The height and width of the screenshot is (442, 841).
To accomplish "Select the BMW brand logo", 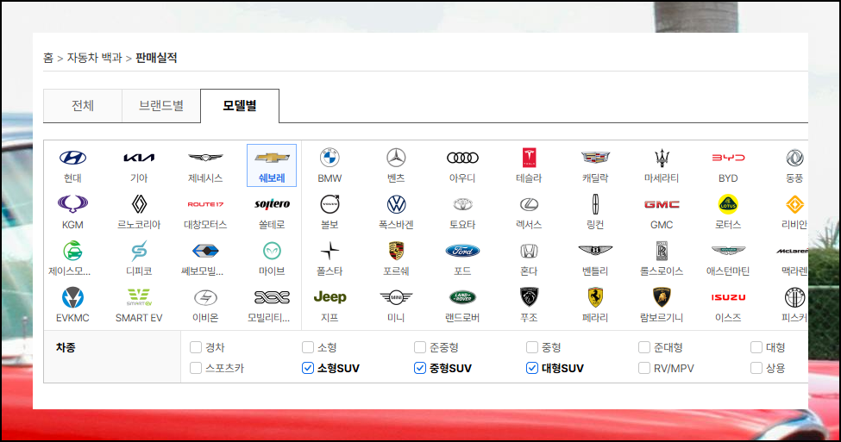I will pyautogui.click(x=329, y=158).
